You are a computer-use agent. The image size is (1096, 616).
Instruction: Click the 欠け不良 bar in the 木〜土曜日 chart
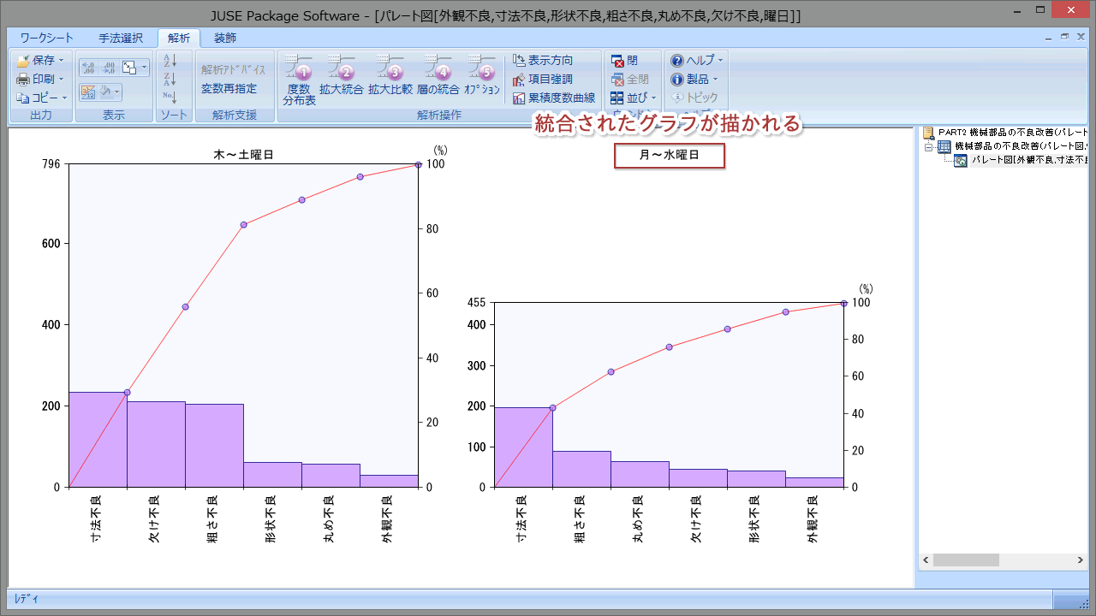[x=156, y=445]
